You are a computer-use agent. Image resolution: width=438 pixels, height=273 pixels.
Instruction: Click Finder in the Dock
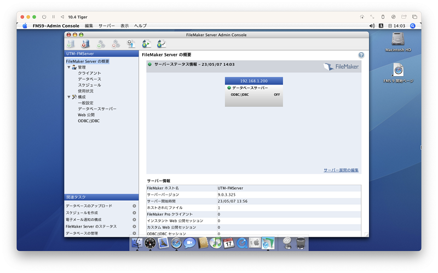click(137, 243)
